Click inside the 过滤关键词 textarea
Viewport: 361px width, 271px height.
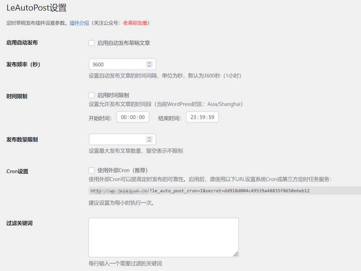click(x=163, y=238)
